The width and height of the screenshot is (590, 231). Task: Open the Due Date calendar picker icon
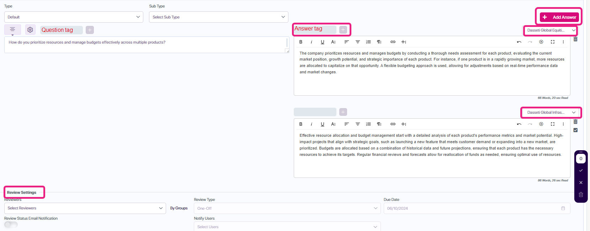(x=563, y=208)
